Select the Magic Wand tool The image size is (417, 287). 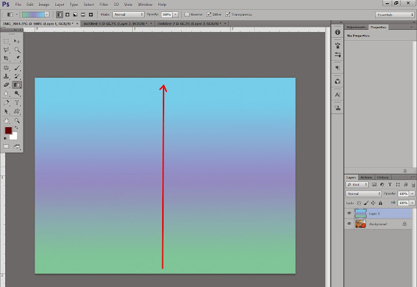[17, 50]
